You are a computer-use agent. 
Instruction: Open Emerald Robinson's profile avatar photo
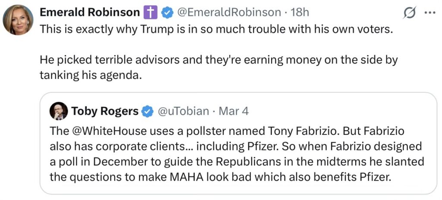(18, 21)
